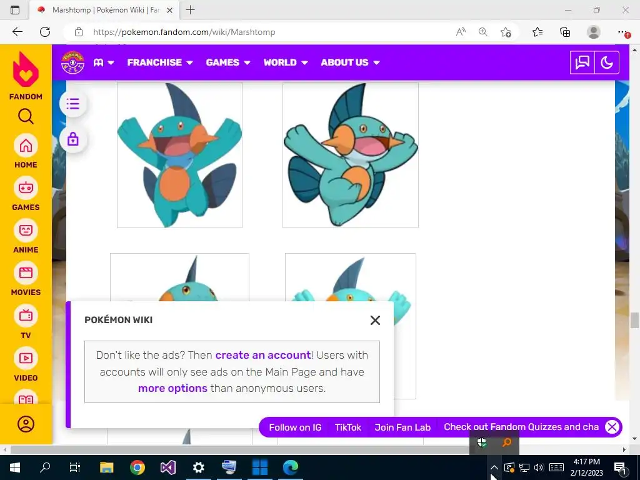
Task: Click the page lock icon
Action: [x=72, y=139]
